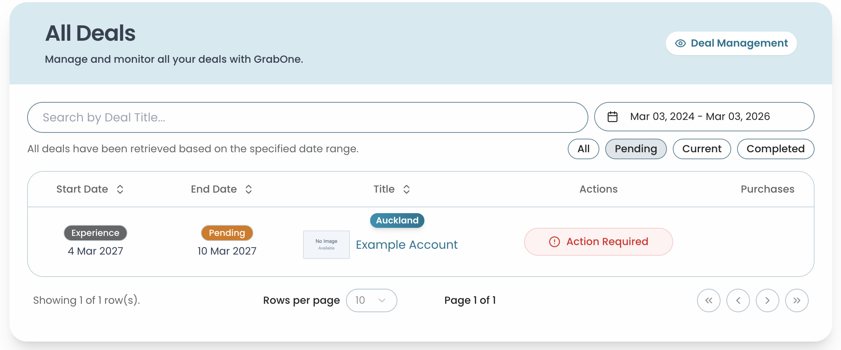The width and height of the screenshot is (841, 350).
Task: Open the Rows per page dropdown
Action: point(371,300)
